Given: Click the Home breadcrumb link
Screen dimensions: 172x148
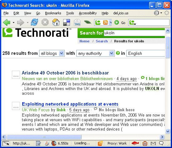Looking at the screenshot, I should click(84, 41).
